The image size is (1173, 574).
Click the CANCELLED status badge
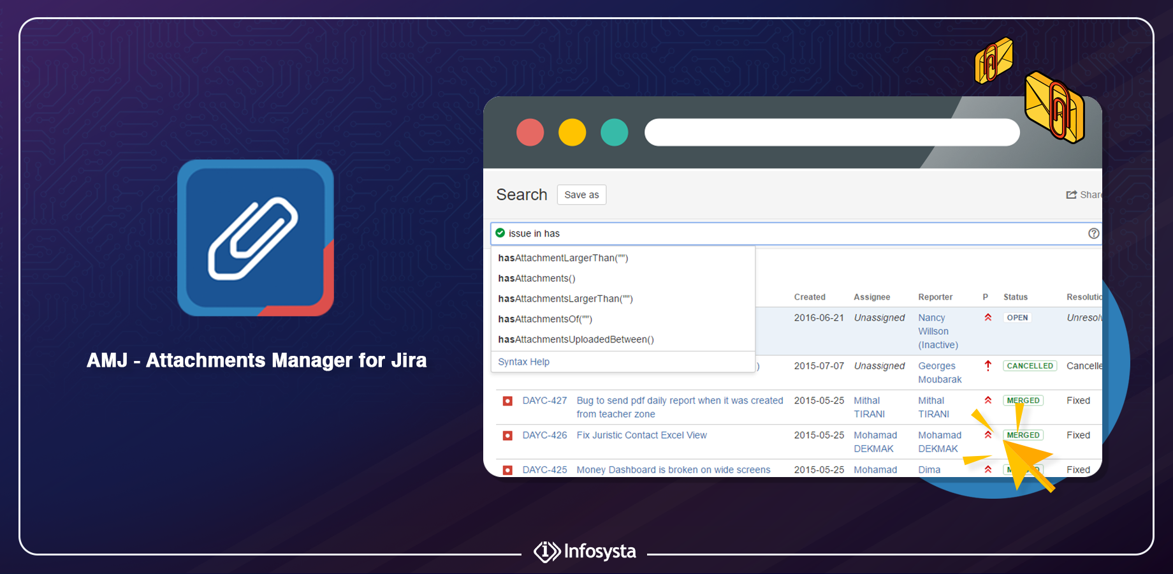(x=1030, y=366)
